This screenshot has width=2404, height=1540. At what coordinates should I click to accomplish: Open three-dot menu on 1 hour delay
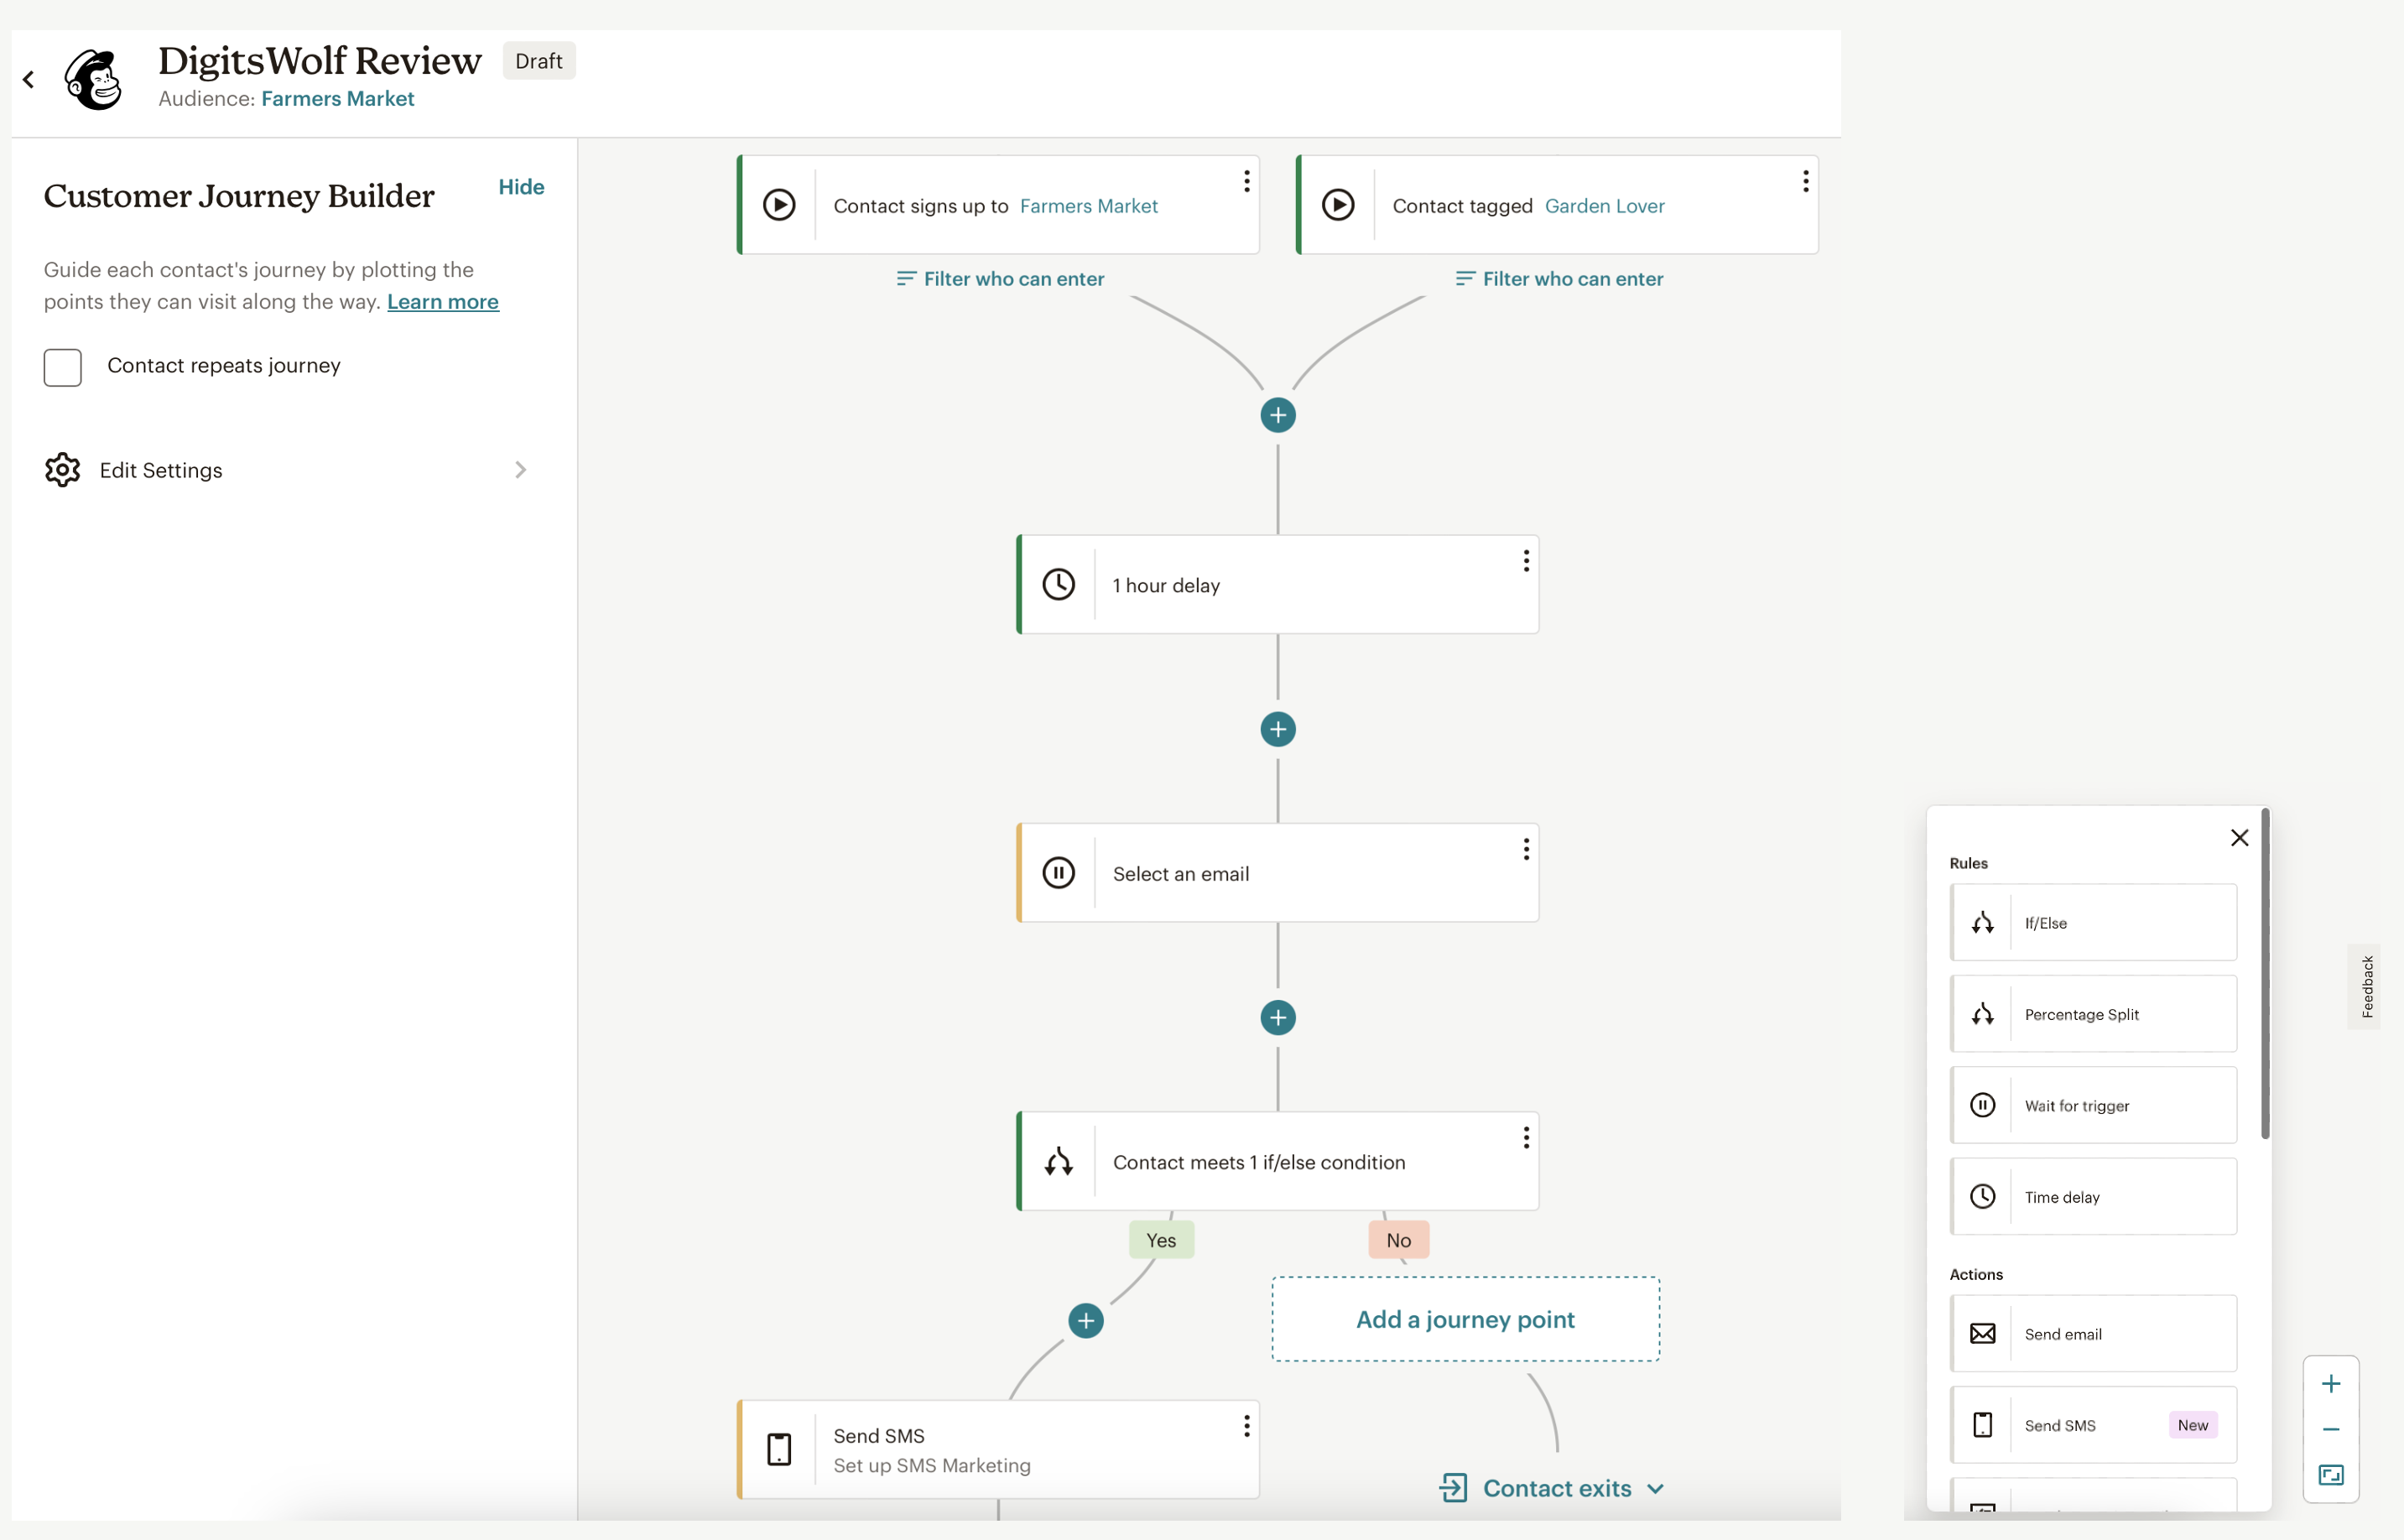pyautogui.click(x=1524, y=560)
